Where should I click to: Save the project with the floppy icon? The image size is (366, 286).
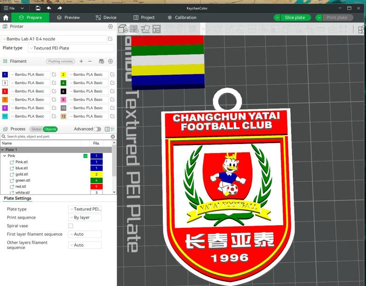coord(38,8)
